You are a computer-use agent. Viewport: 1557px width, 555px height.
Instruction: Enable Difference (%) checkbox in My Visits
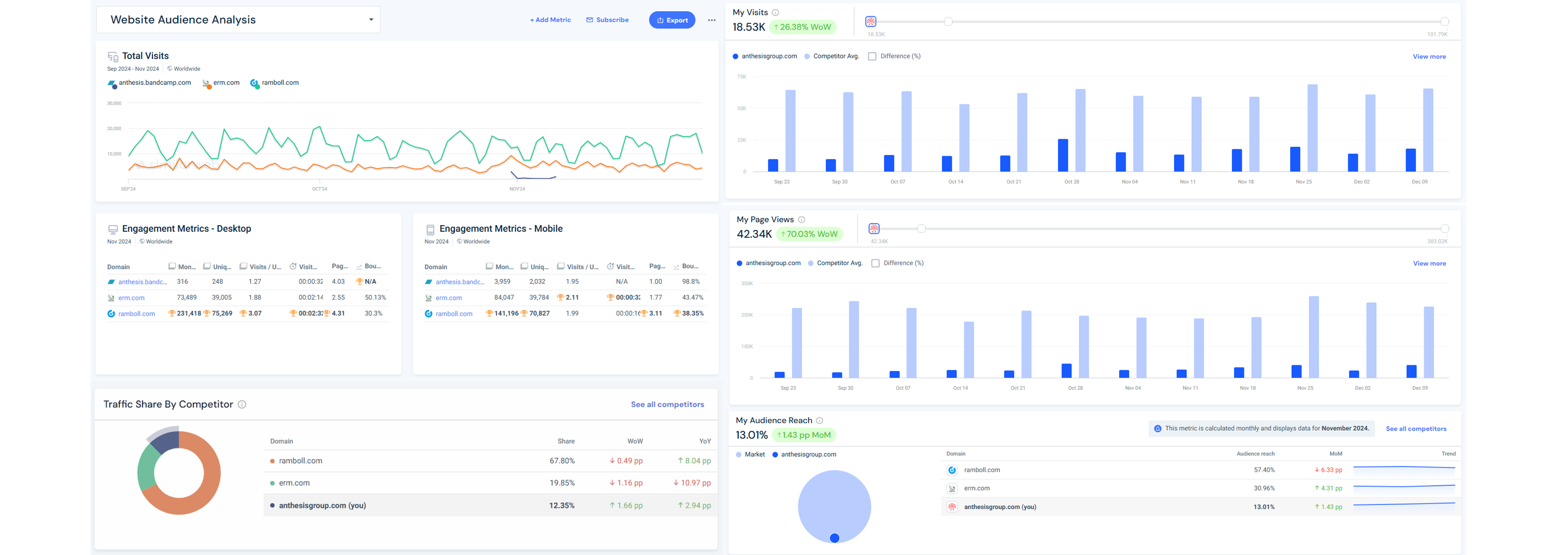click(x=872, y=56)
